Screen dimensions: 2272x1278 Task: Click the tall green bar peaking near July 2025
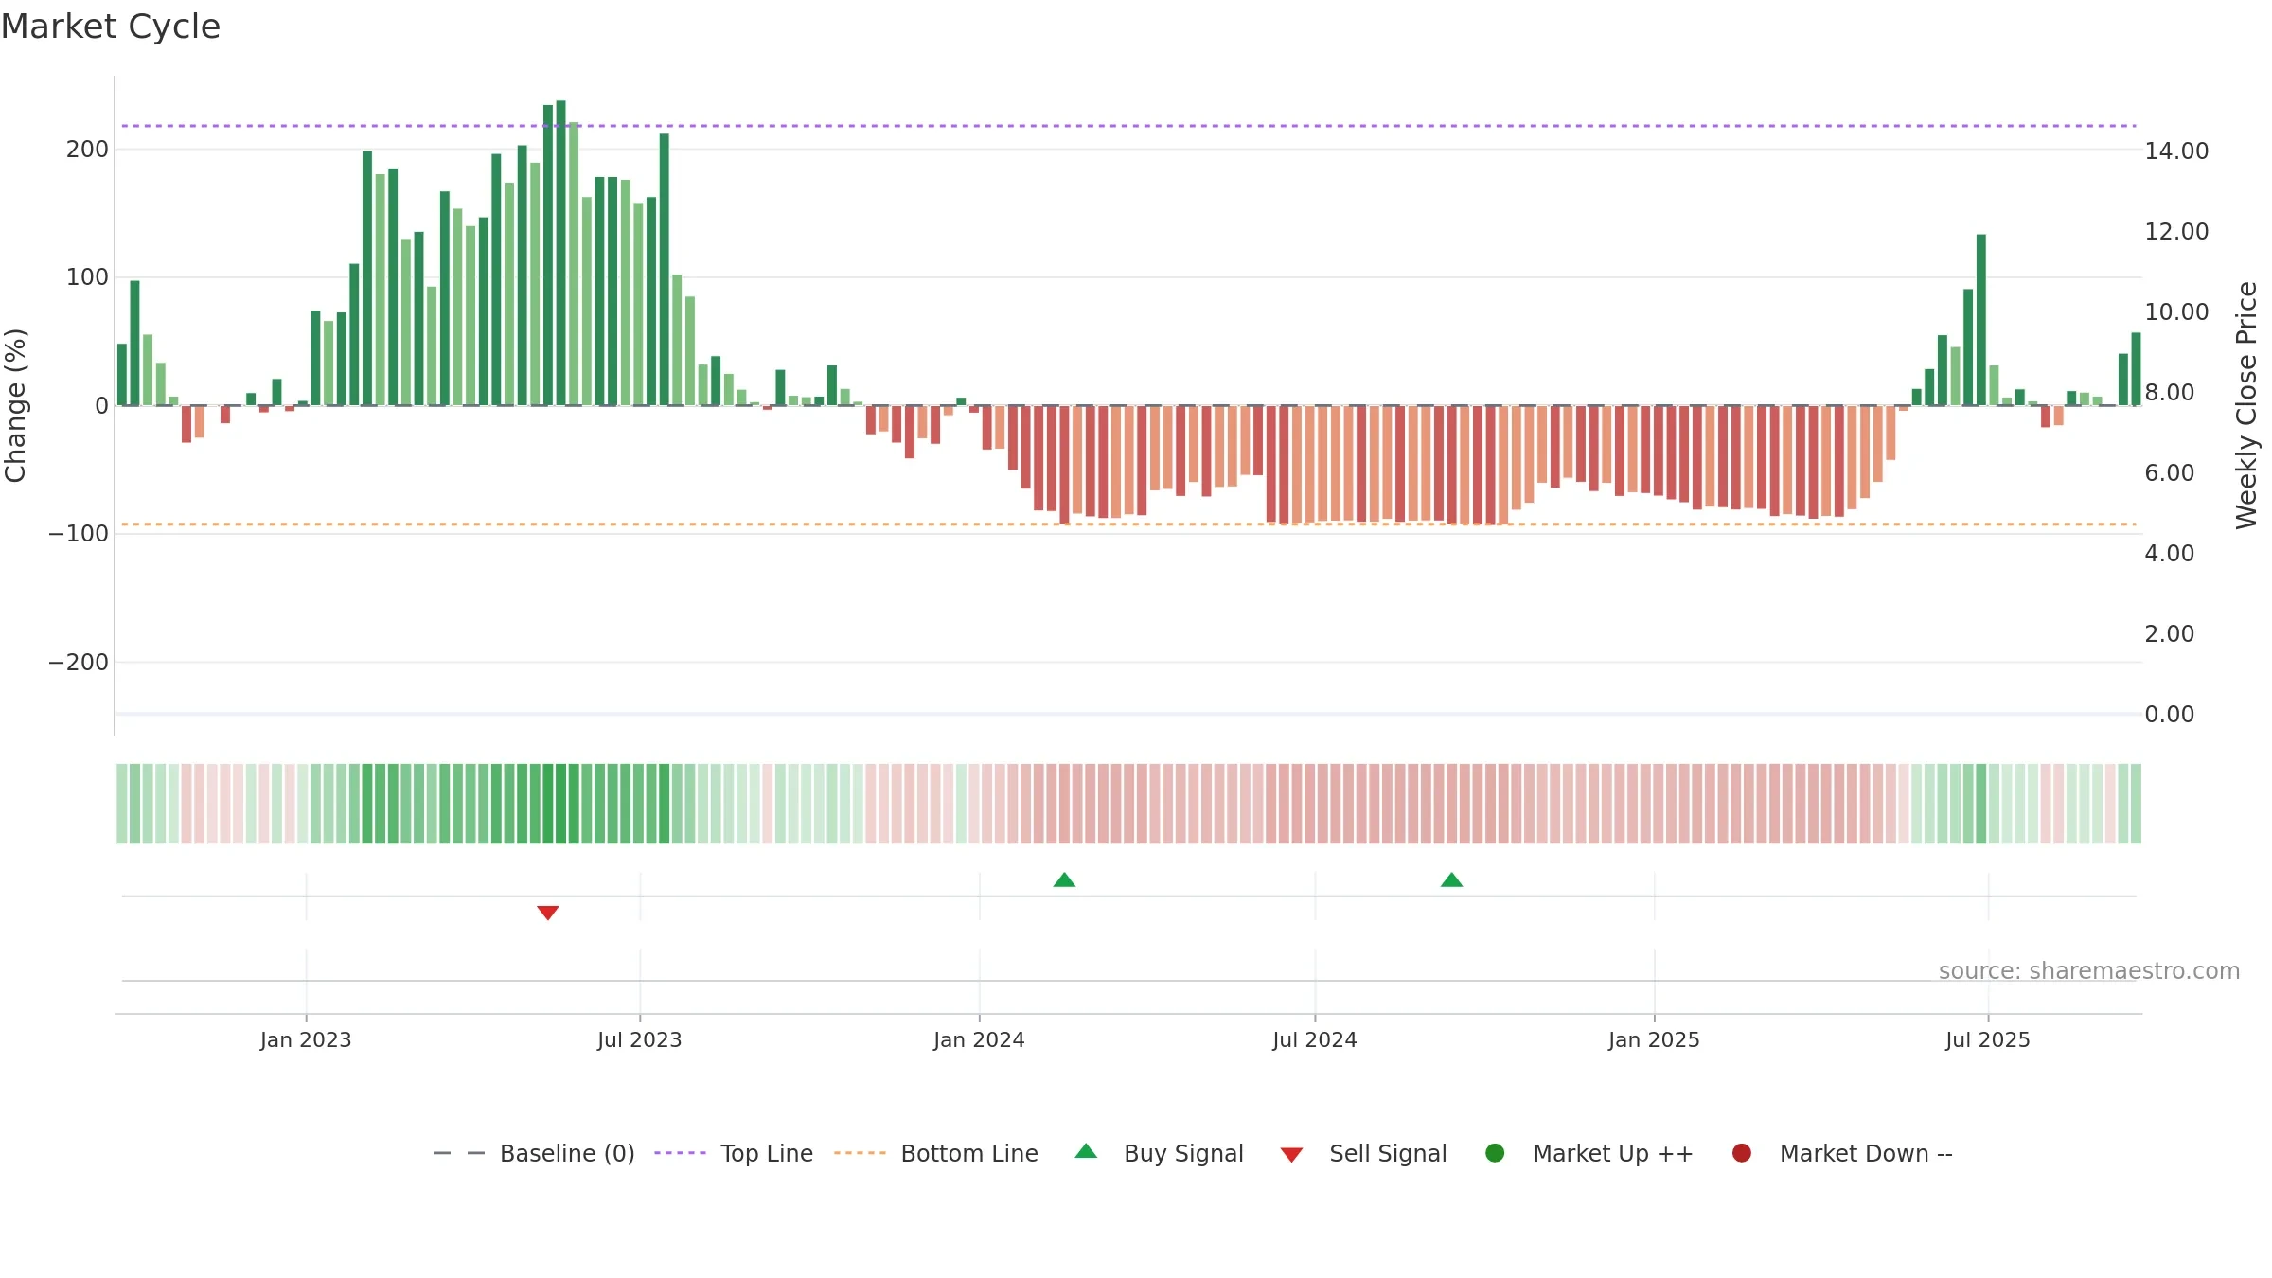pos(1980,320)
